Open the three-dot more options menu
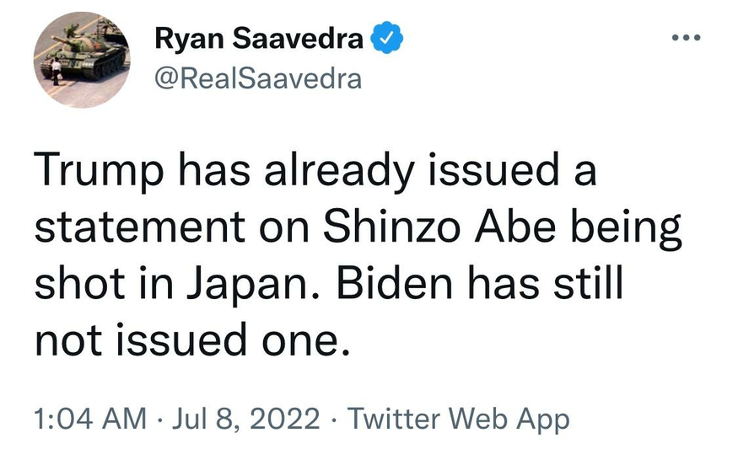 point(687,40)
